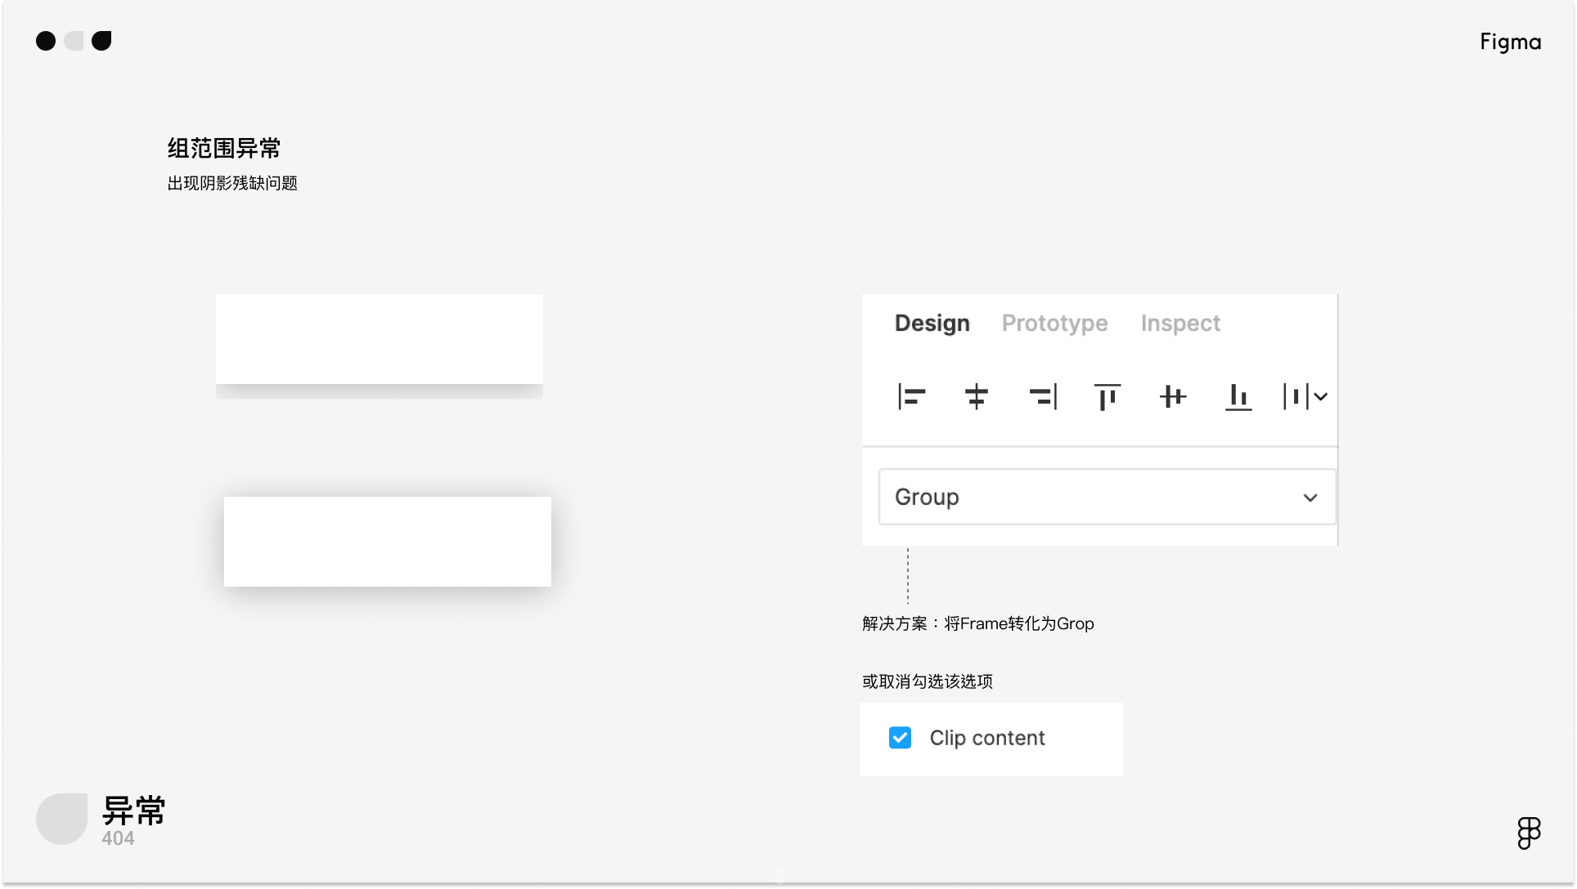The image size is (1577, 889).
Task: Click the Group dropdown chevron arrow
Action: click(1310, 498)
